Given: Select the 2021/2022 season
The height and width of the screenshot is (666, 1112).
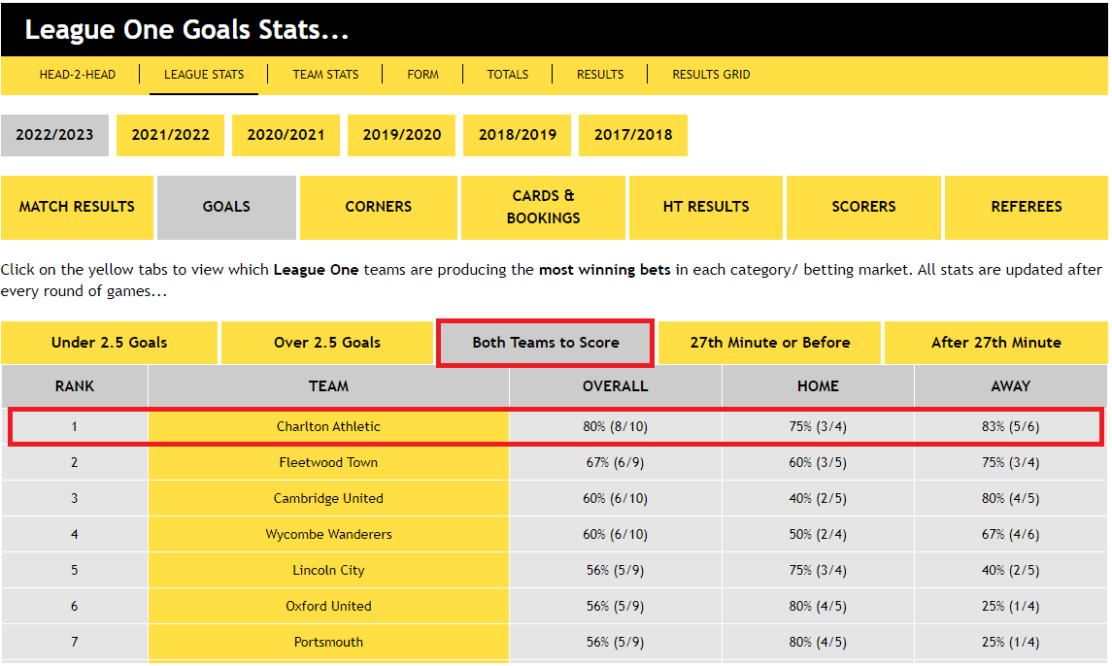Looking at the screenshot, I should click(x=170, y=135).
